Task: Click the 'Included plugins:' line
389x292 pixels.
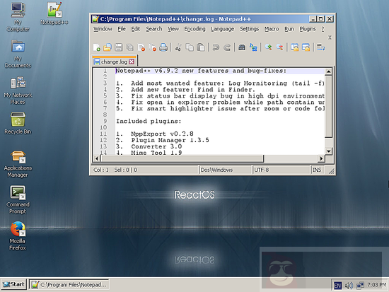Action: (x=149, y=121)
